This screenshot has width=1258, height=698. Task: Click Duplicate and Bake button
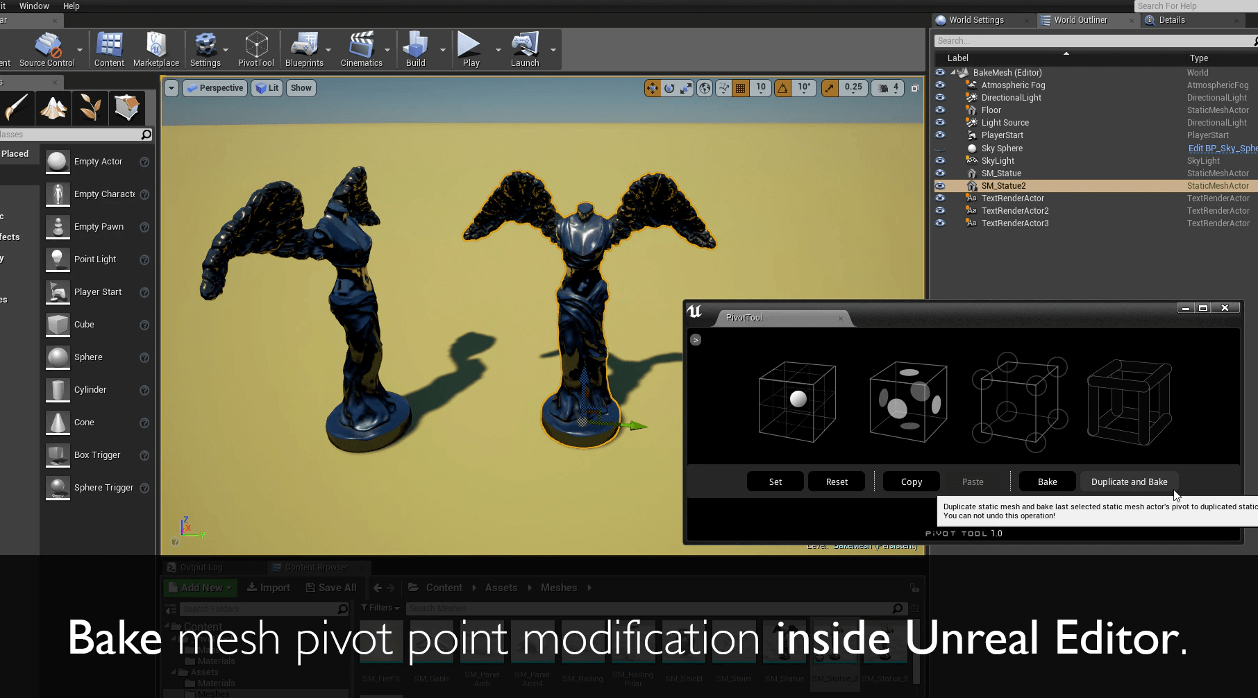click(1129, 482)
